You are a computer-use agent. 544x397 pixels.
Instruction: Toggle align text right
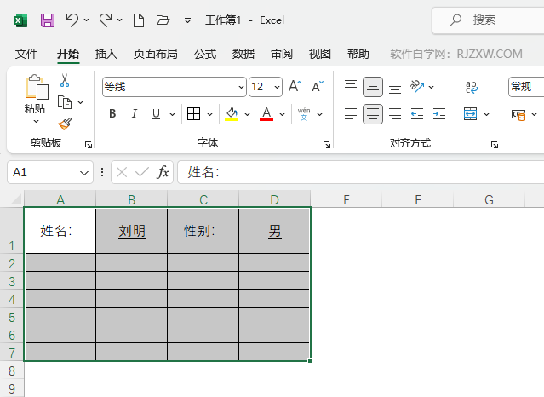click(395, 113)
